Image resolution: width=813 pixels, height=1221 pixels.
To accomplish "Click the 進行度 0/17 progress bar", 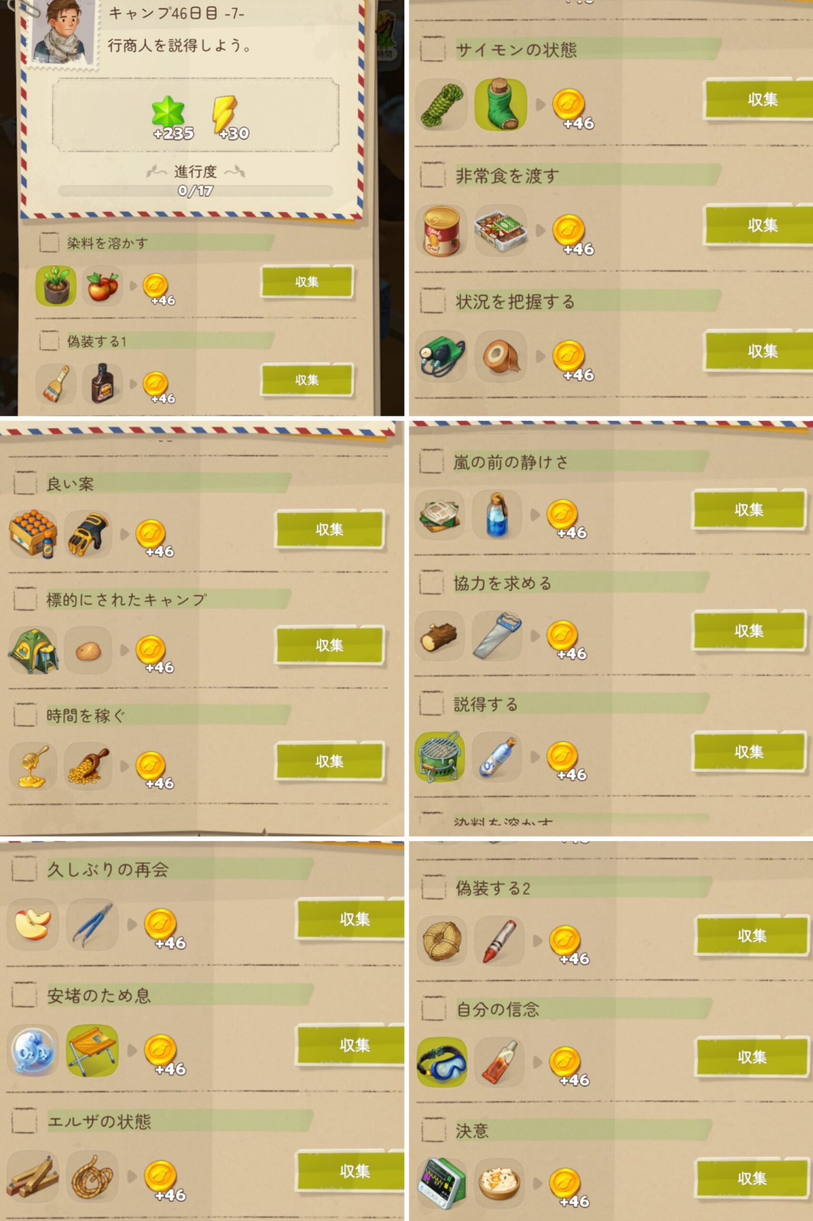I will tap(195, 190).
